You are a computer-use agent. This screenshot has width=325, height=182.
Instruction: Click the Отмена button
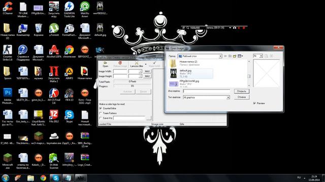point(242,97)
